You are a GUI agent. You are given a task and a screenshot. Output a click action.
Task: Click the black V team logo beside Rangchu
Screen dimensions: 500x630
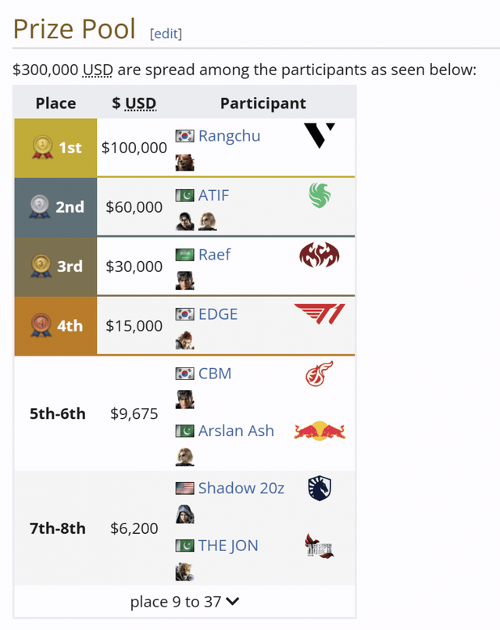(320, 136)
